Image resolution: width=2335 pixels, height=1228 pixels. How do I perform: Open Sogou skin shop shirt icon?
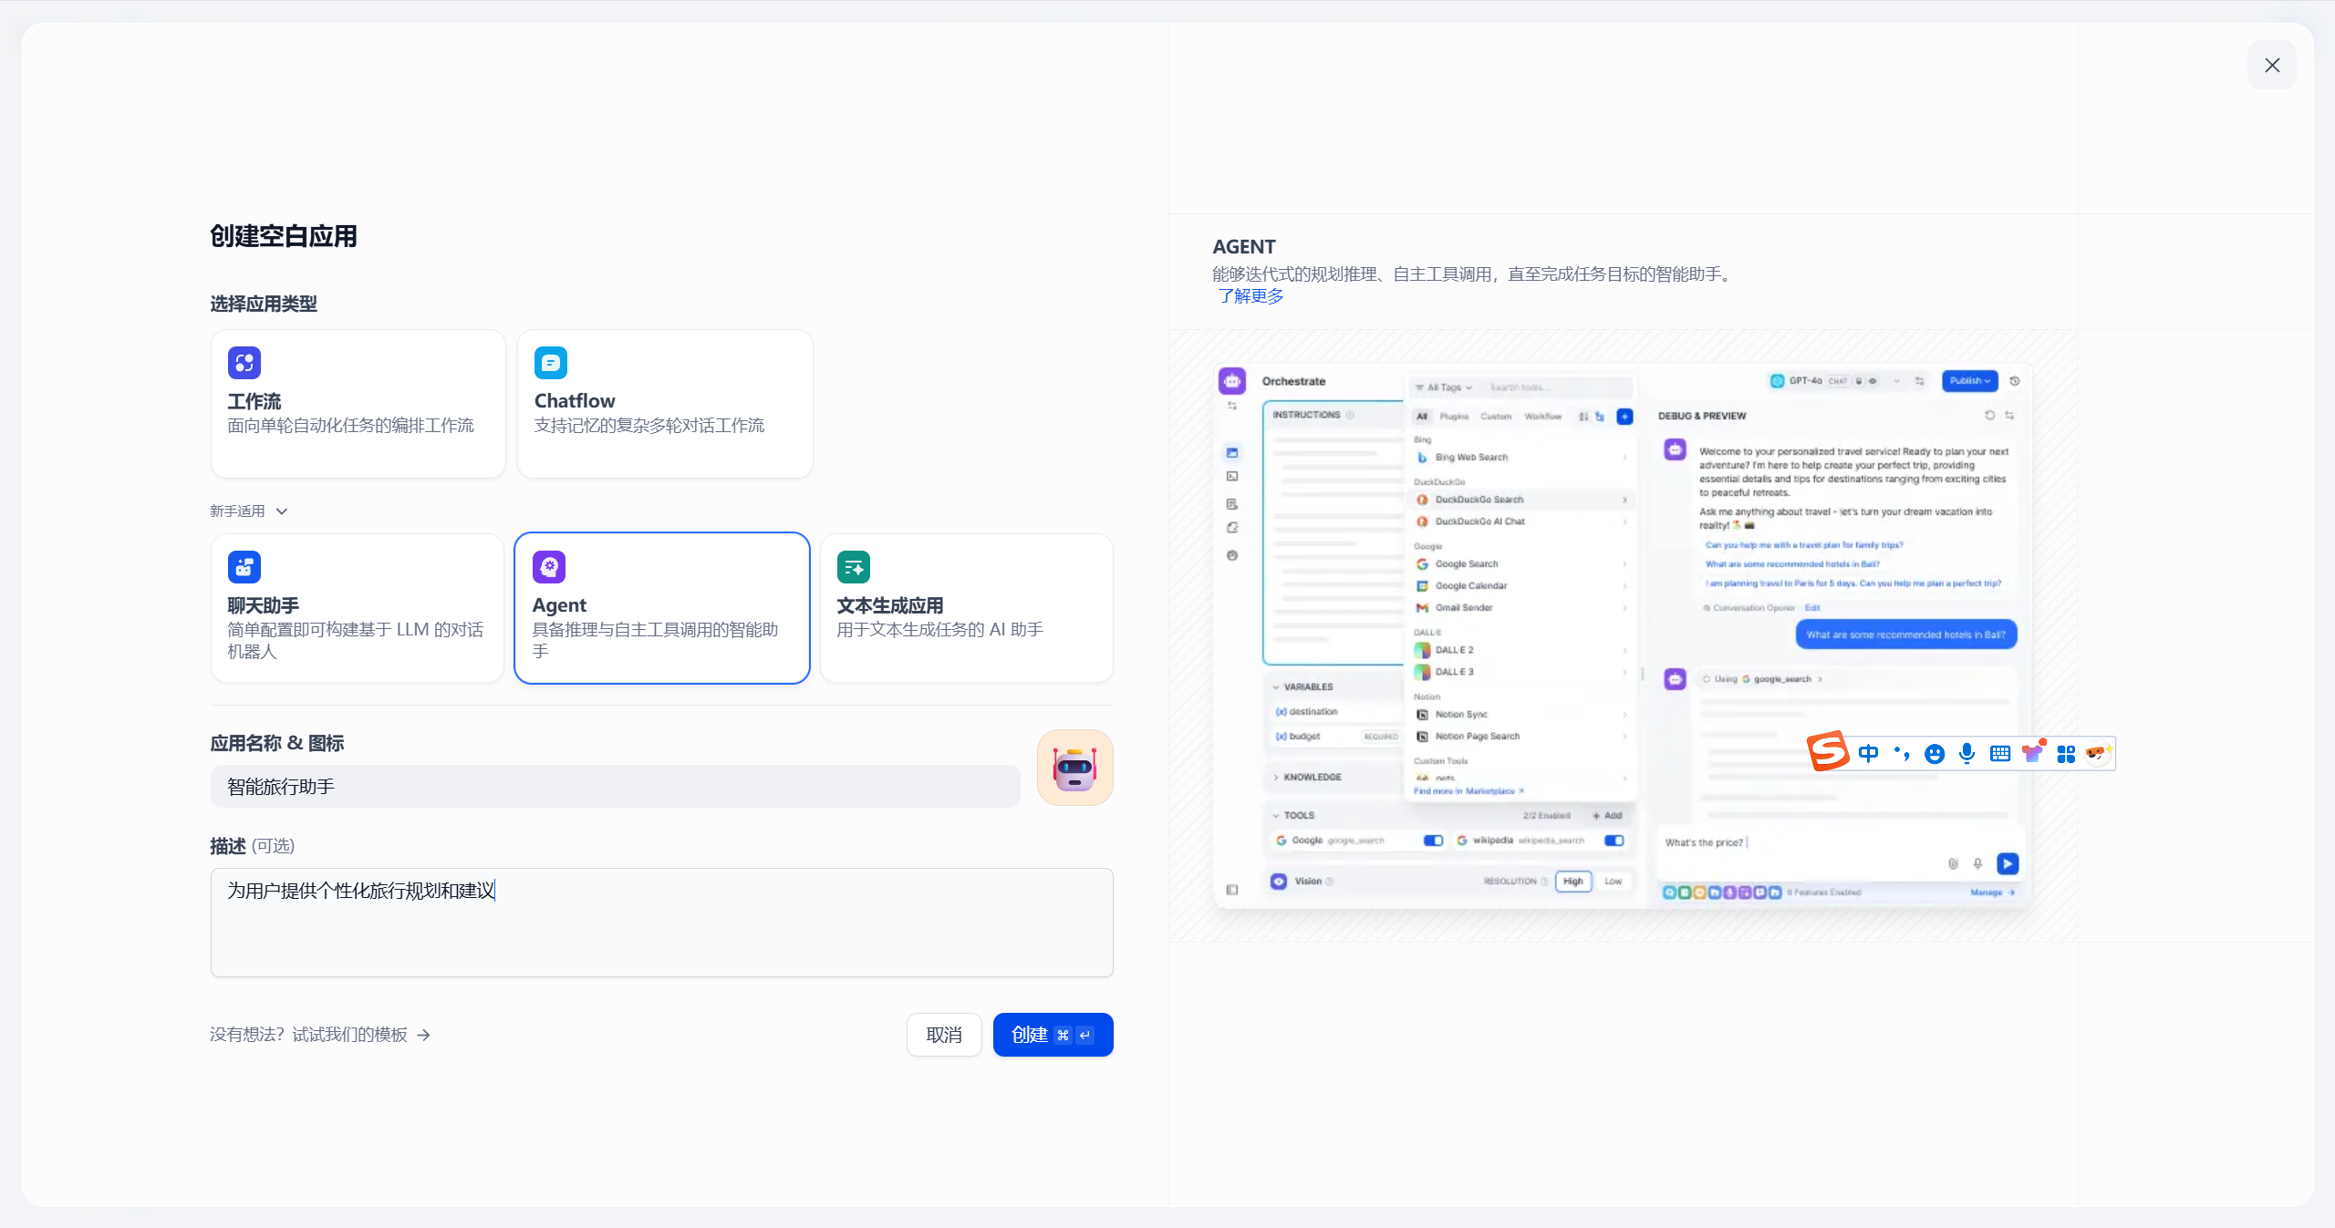[2033, 752]
